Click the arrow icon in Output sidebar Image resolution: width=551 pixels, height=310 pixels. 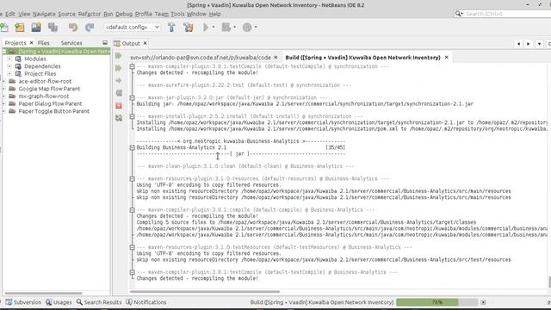119,80
